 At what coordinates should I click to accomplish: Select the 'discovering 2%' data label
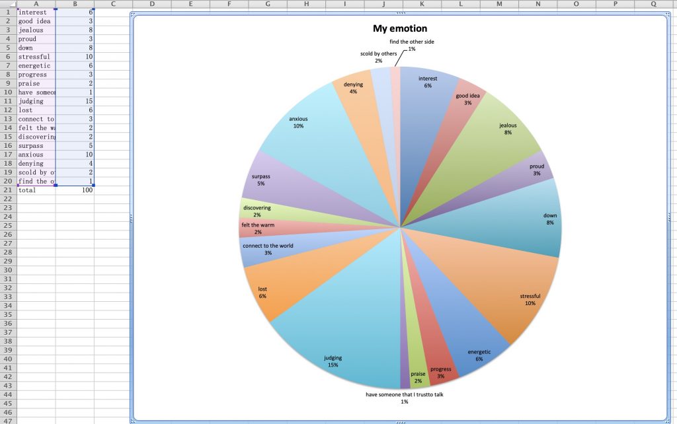257,211
